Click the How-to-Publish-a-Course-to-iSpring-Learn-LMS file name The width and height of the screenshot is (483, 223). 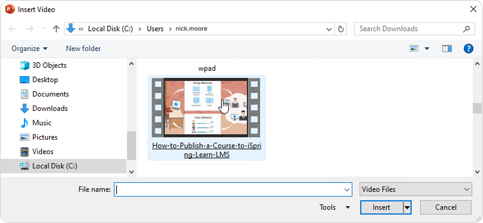tap(207, 150)
